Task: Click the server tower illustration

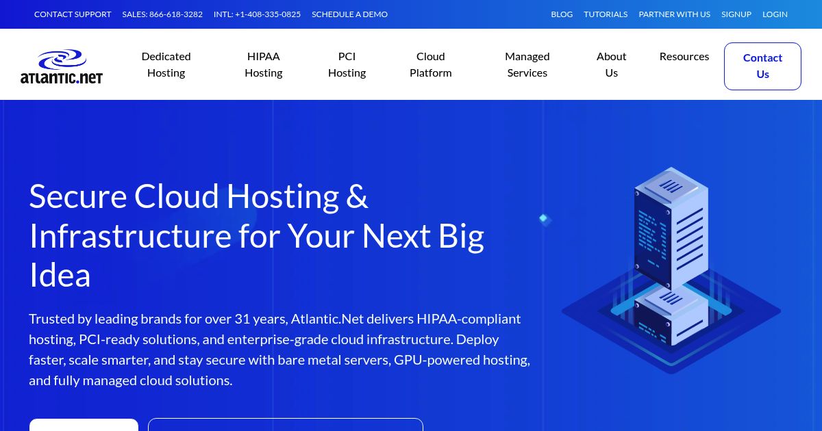Action: (x=671, y=270)
